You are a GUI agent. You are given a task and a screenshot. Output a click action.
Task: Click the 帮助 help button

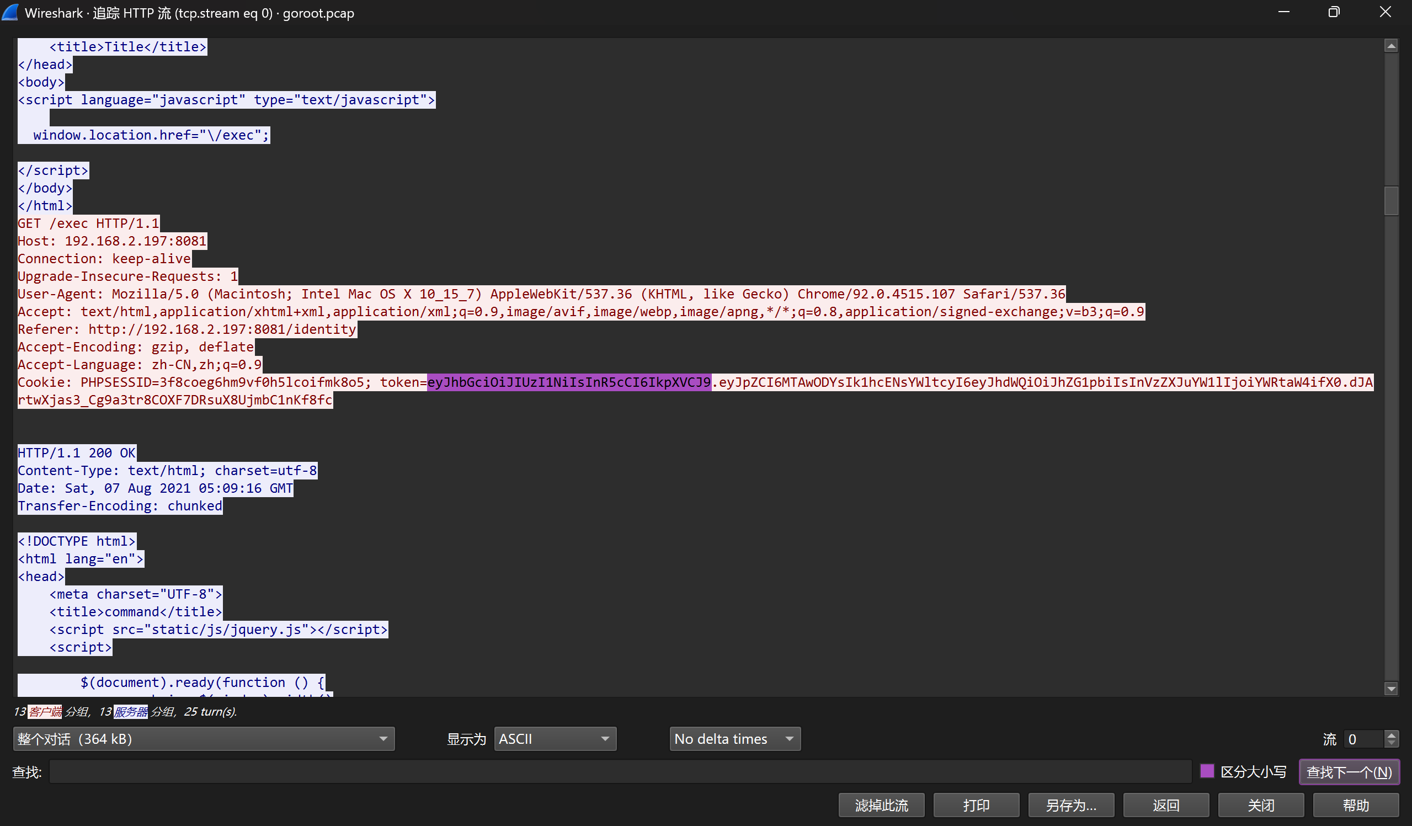tap(1356, 805)
